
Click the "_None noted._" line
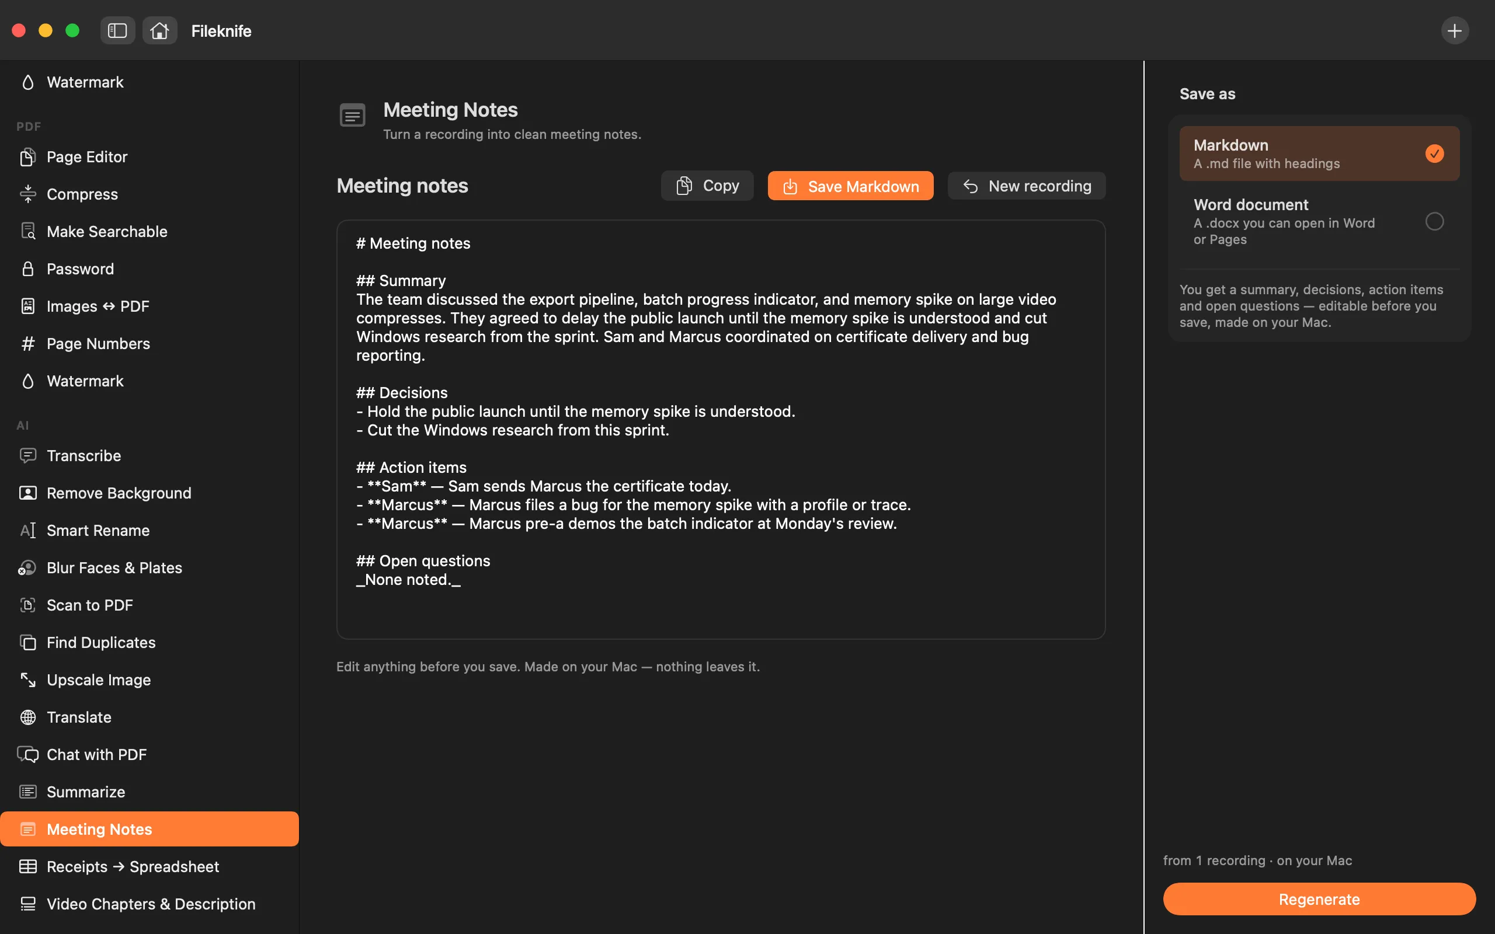click(408, 580)
